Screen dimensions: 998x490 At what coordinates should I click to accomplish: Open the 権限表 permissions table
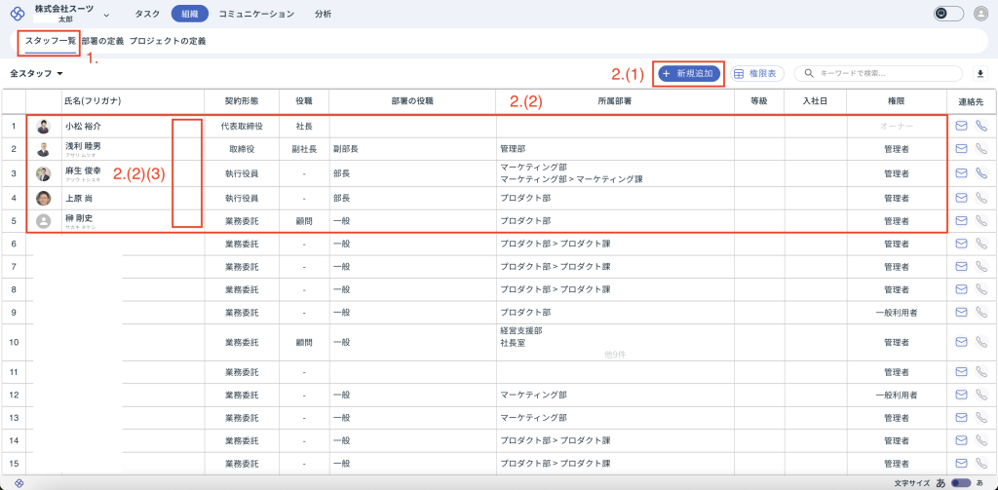pyautogui.click(x=757, y=74)
